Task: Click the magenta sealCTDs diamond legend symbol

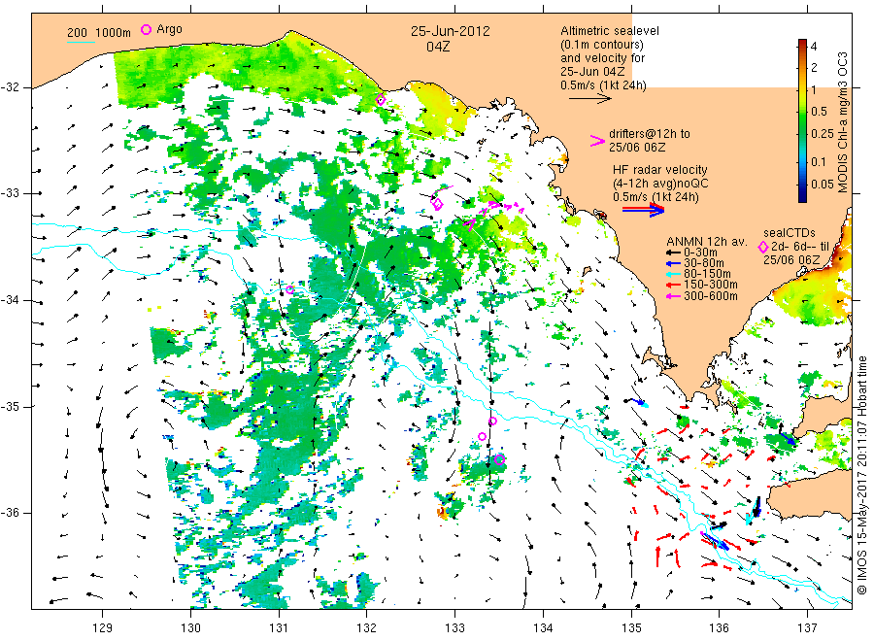Action: tap(763, 247)
